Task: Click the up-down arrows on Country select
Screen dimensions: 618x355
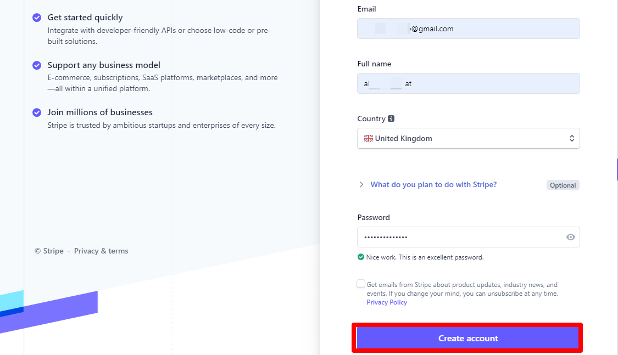Action: tap(571, 138)
